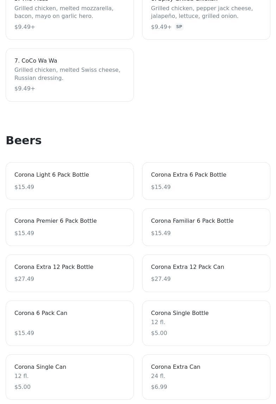Choose Corona Light 6 Pack Bottle
276x404 pixels.
(70, 181)
